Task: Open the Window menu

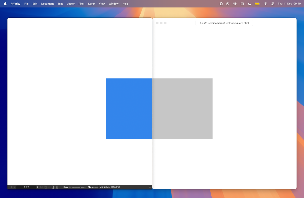Action: click(x=113, y=4)
